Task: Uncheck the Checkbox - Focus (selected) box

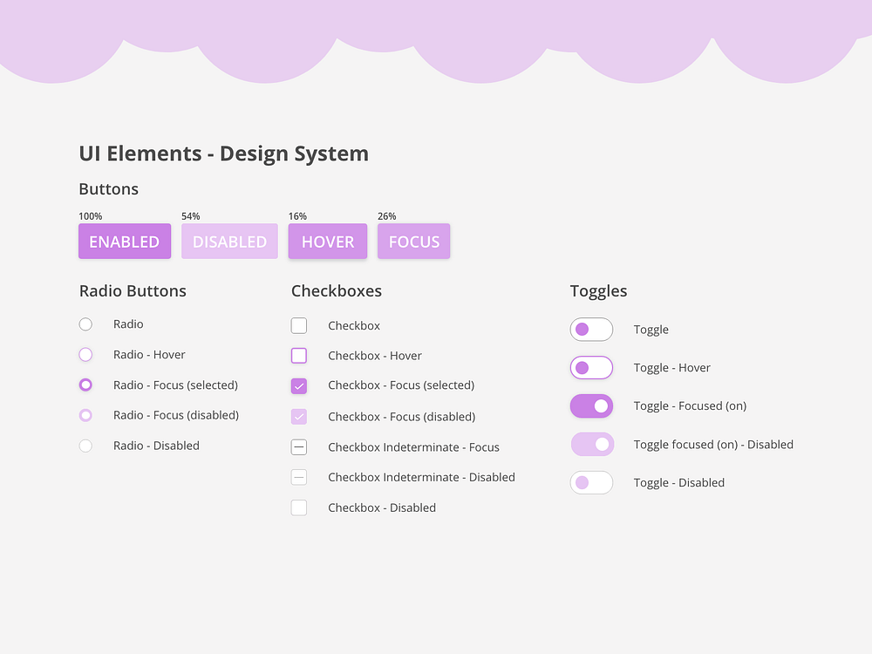Action: (x=299, y=385)
